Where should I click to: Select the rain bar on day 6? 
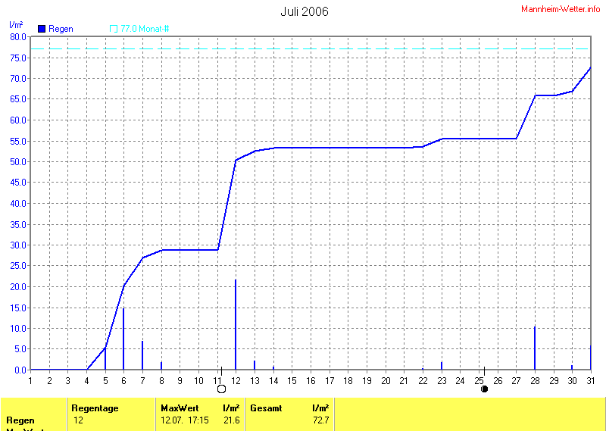pyautogui.click(x=123, y=339)
